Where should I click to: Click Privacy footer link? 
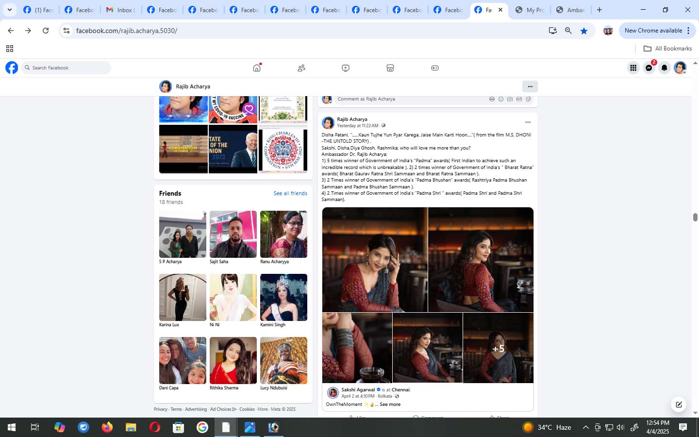[x=161, y=409]
